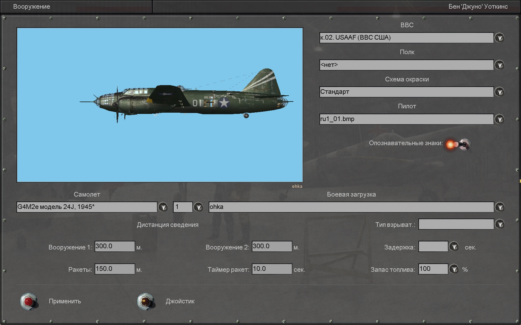Screen dimensions: 521x325
Task: Click the Джойстик label text
Action: pos(180,301)
